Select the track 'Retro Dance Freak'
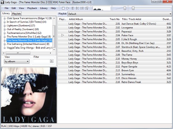This screenshot has width=173, height=129. point(114,82)
